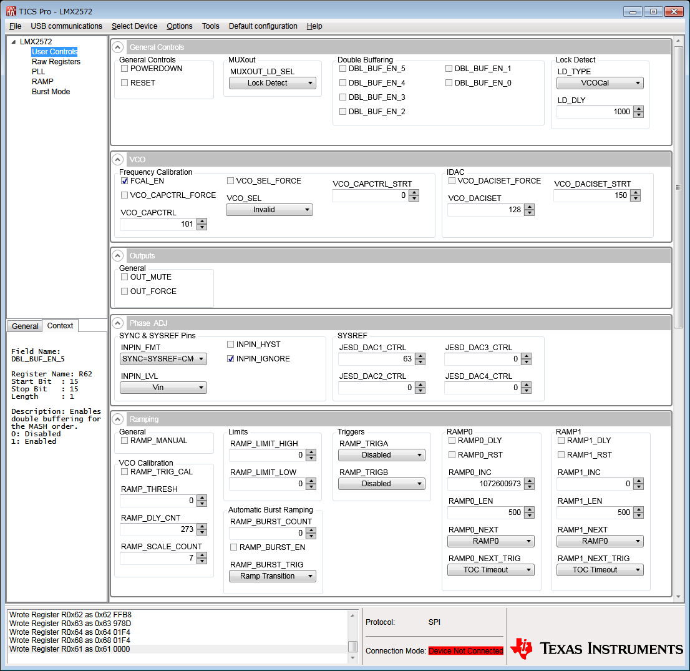Collapse the Outputs section
The width and height of the screenshot is (690, 671).
[x=117, y=256]
